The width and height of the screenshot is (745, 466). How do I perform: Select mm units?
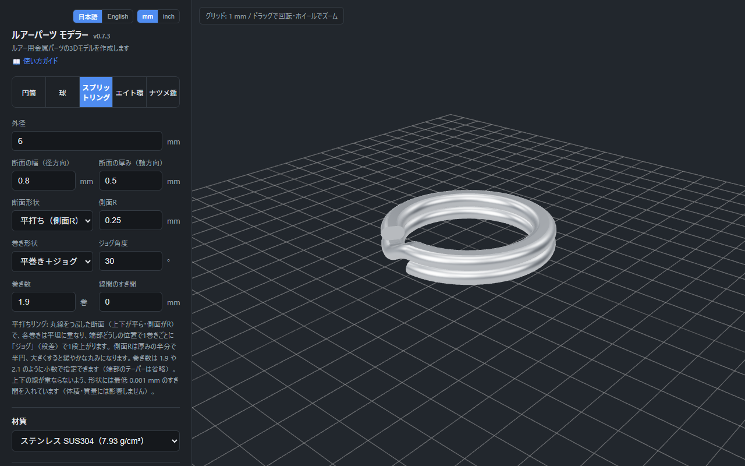(x=148, y=16)
